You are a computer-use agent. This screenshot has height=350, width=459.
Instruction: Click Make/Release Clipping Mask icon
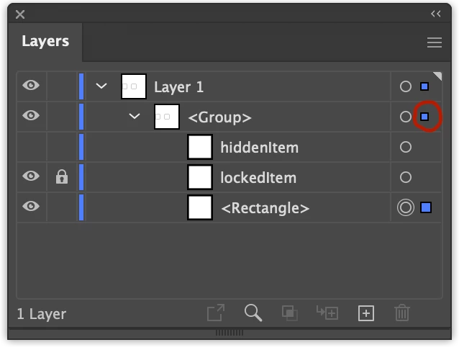pos(289,313)
